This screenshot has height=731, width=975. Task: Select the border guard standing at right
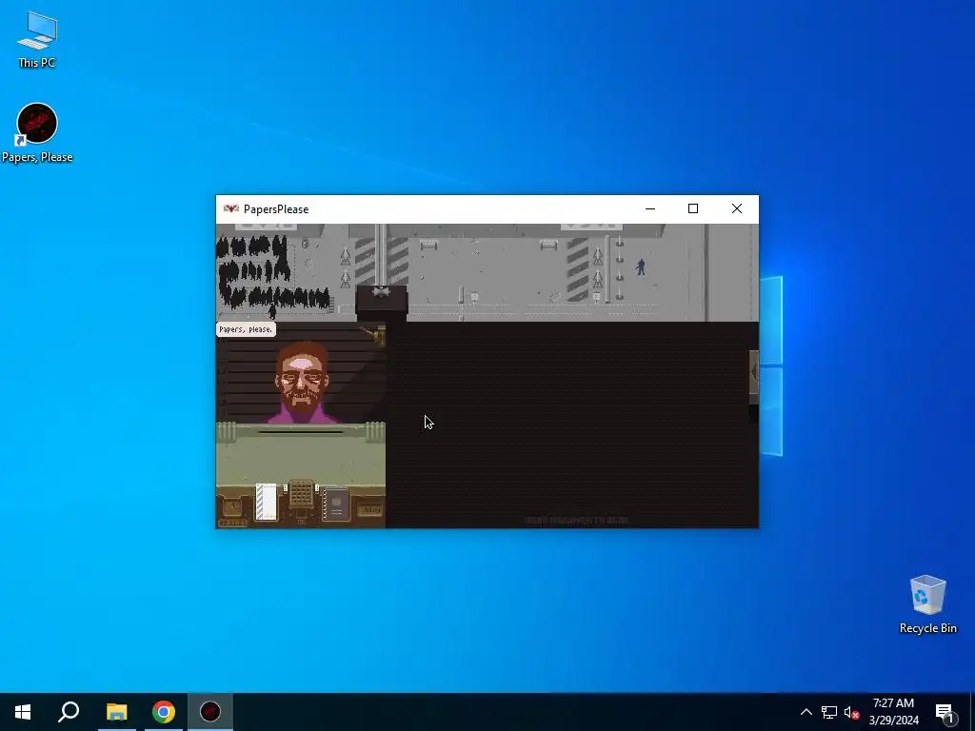point(641,267)
